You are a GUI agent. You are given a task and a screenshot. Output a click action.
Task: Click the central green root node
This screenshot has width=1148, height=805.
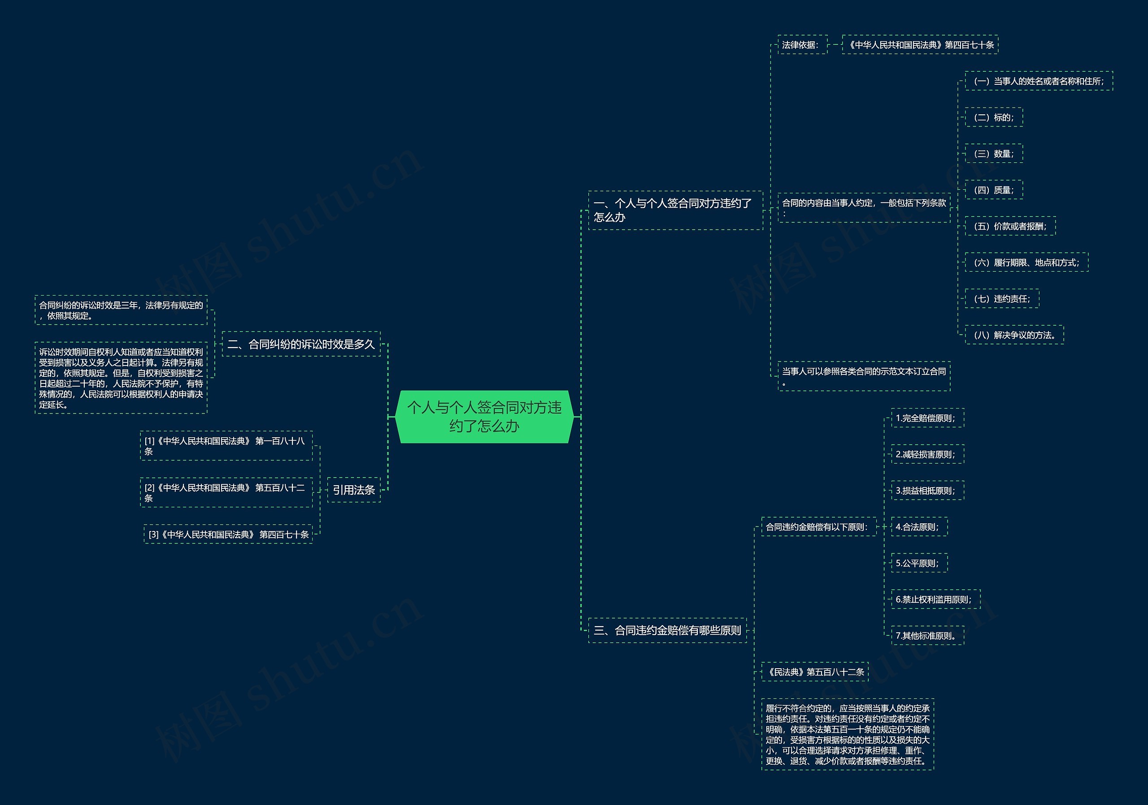click(484, 417)
